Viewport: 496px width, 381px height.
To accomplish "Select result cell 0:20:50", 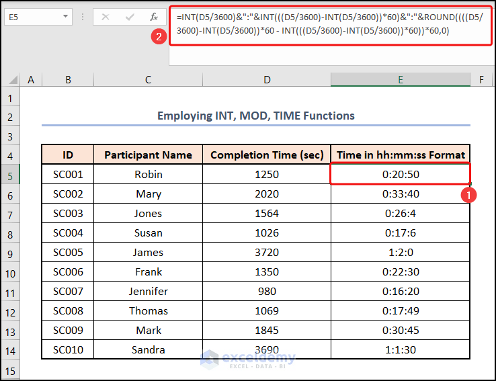I will (401, 174).
